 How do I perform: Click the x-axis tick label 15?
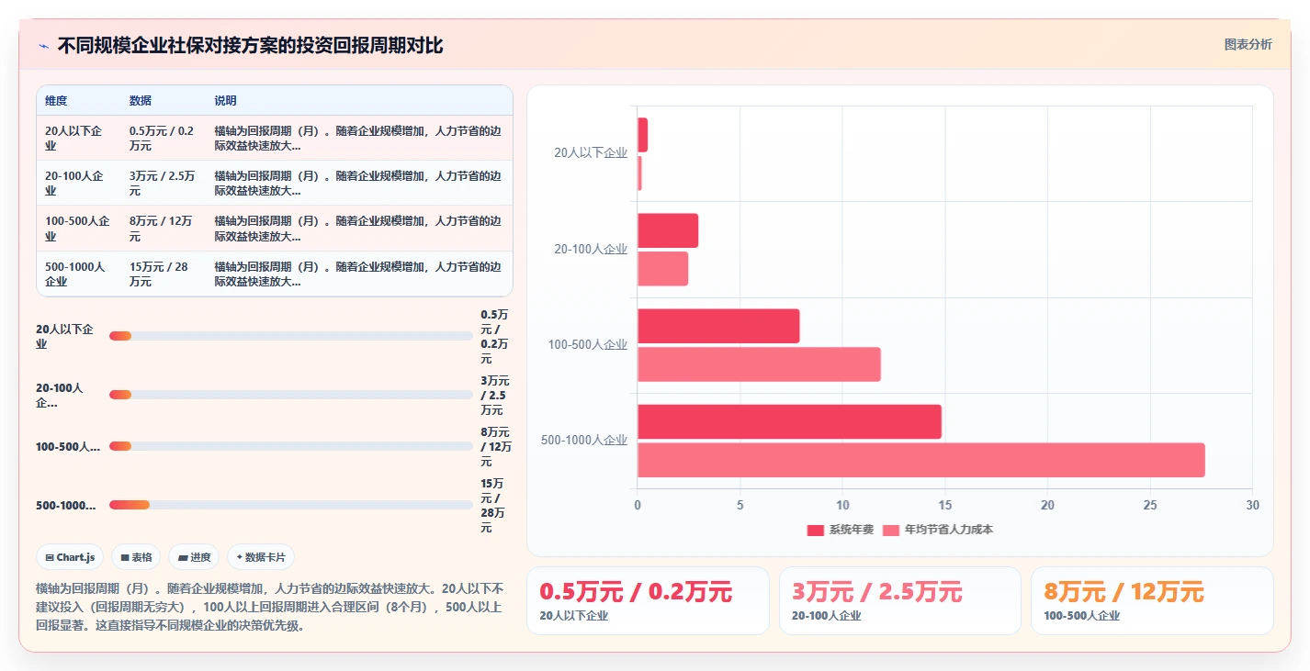click(945, 505)
